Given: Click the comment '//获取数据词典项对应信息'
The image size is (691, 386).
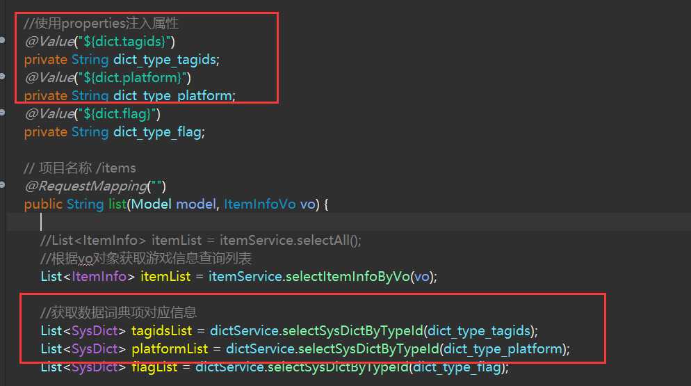Looking at the screenshot, I should click(x=118, y=313).
